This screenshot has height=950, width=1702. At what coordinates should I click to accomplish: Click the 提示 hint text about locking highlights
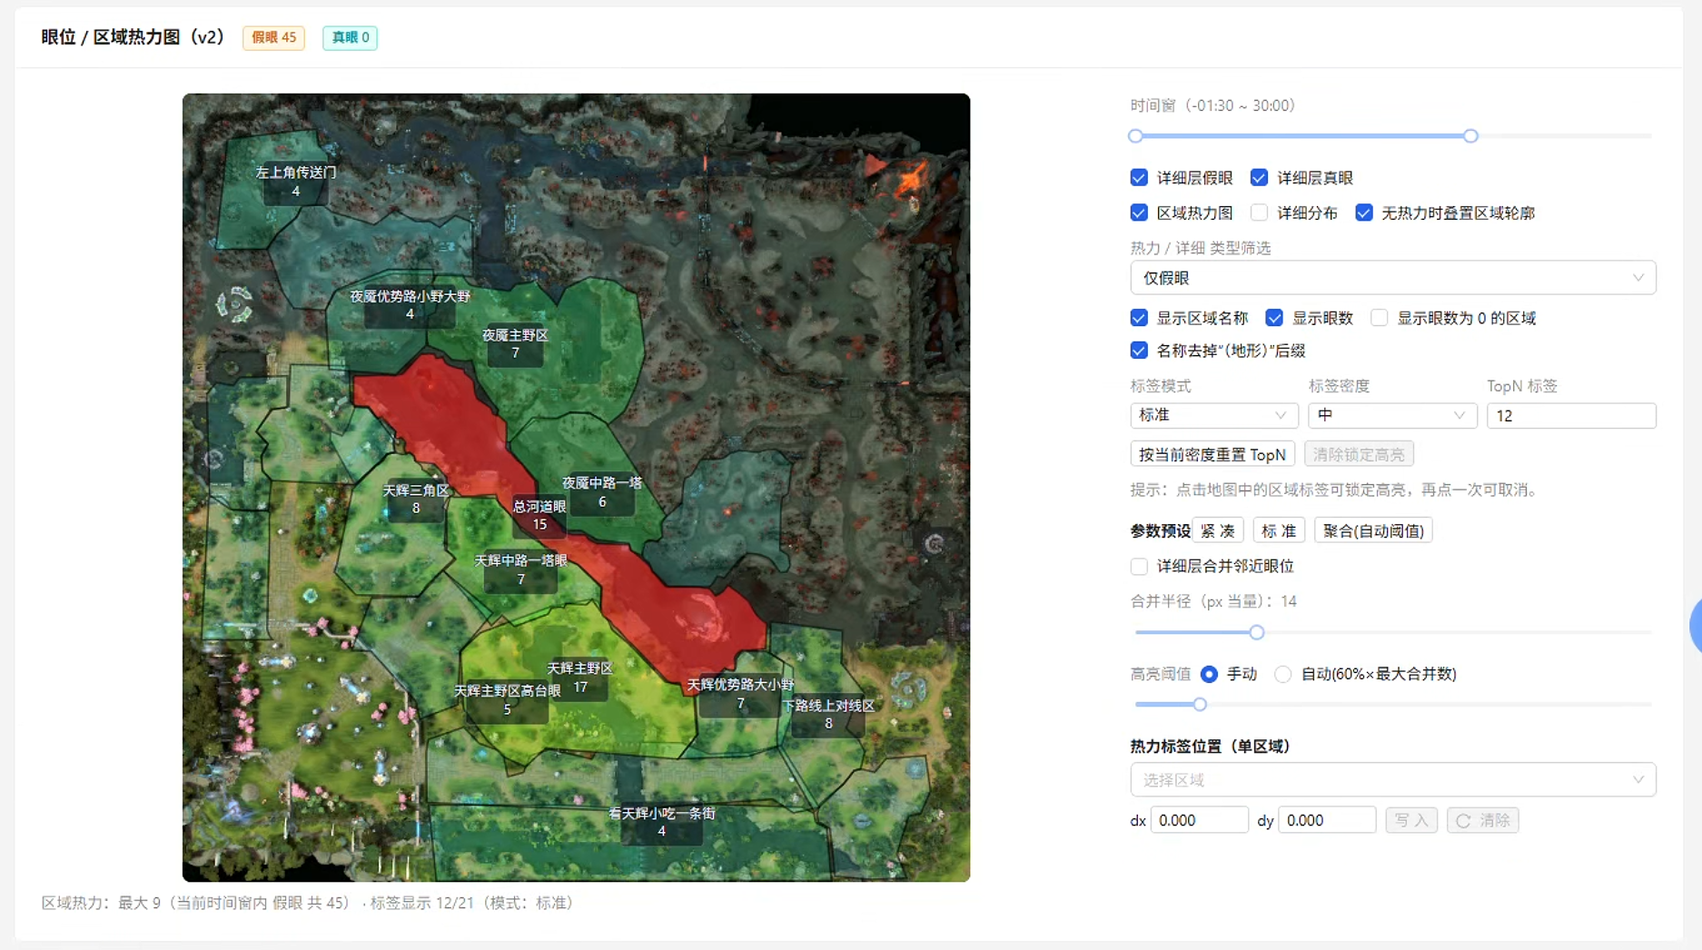(x=1335, y=490)
